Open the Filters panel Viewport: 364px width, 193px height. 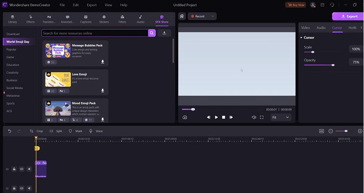122,19
